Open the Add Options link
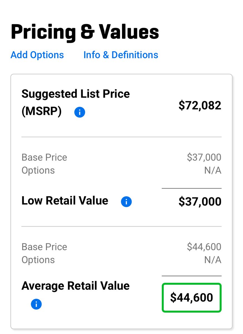 [37, 55]
